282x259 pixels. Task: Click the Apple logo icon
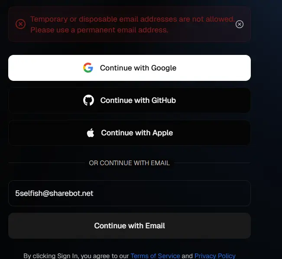pos(91,133)
